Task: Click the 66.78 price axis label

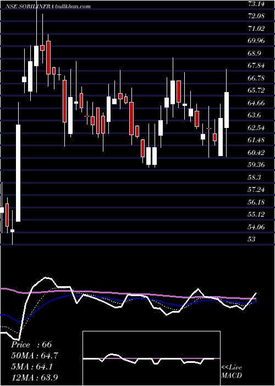Action: pos(257,78)
